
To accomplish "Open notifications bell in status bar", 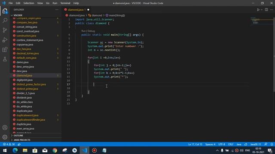I will [x=272, y=145].
